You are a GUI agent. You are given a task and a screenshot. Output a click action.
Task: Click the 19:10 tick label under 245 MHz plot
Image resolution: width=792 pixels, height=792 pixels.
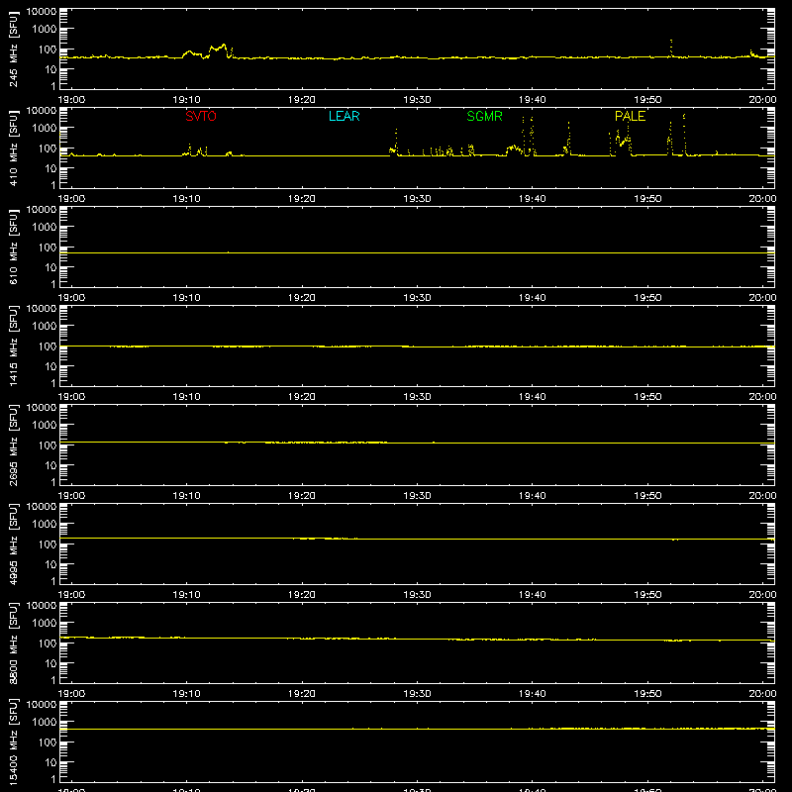186,100
